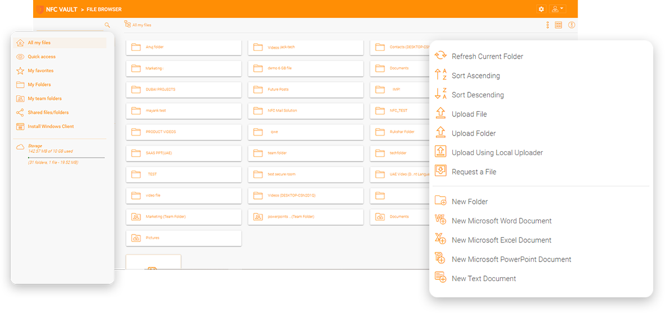Open the NFC Mail Solution folder
The width and height of the screenshot is (665, 313).
click(x=306, y=111)
